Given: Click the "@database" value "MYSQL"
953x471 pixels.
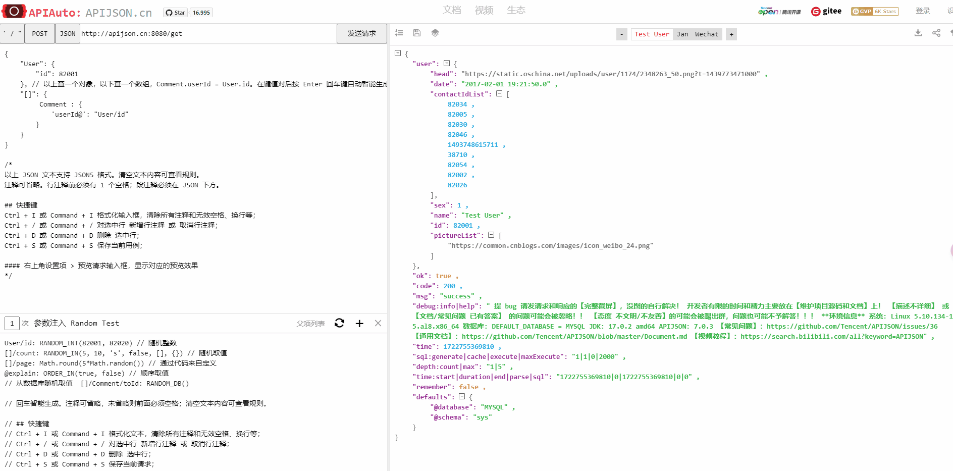Looking at the screenshot, I should 494,407.
